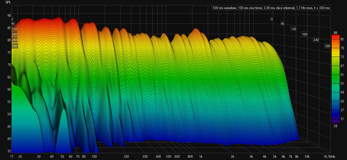Click the 100 Hz frequency axis label
Image resolution: width=347 pixels, height=160 pixels.
pos(94,157)
